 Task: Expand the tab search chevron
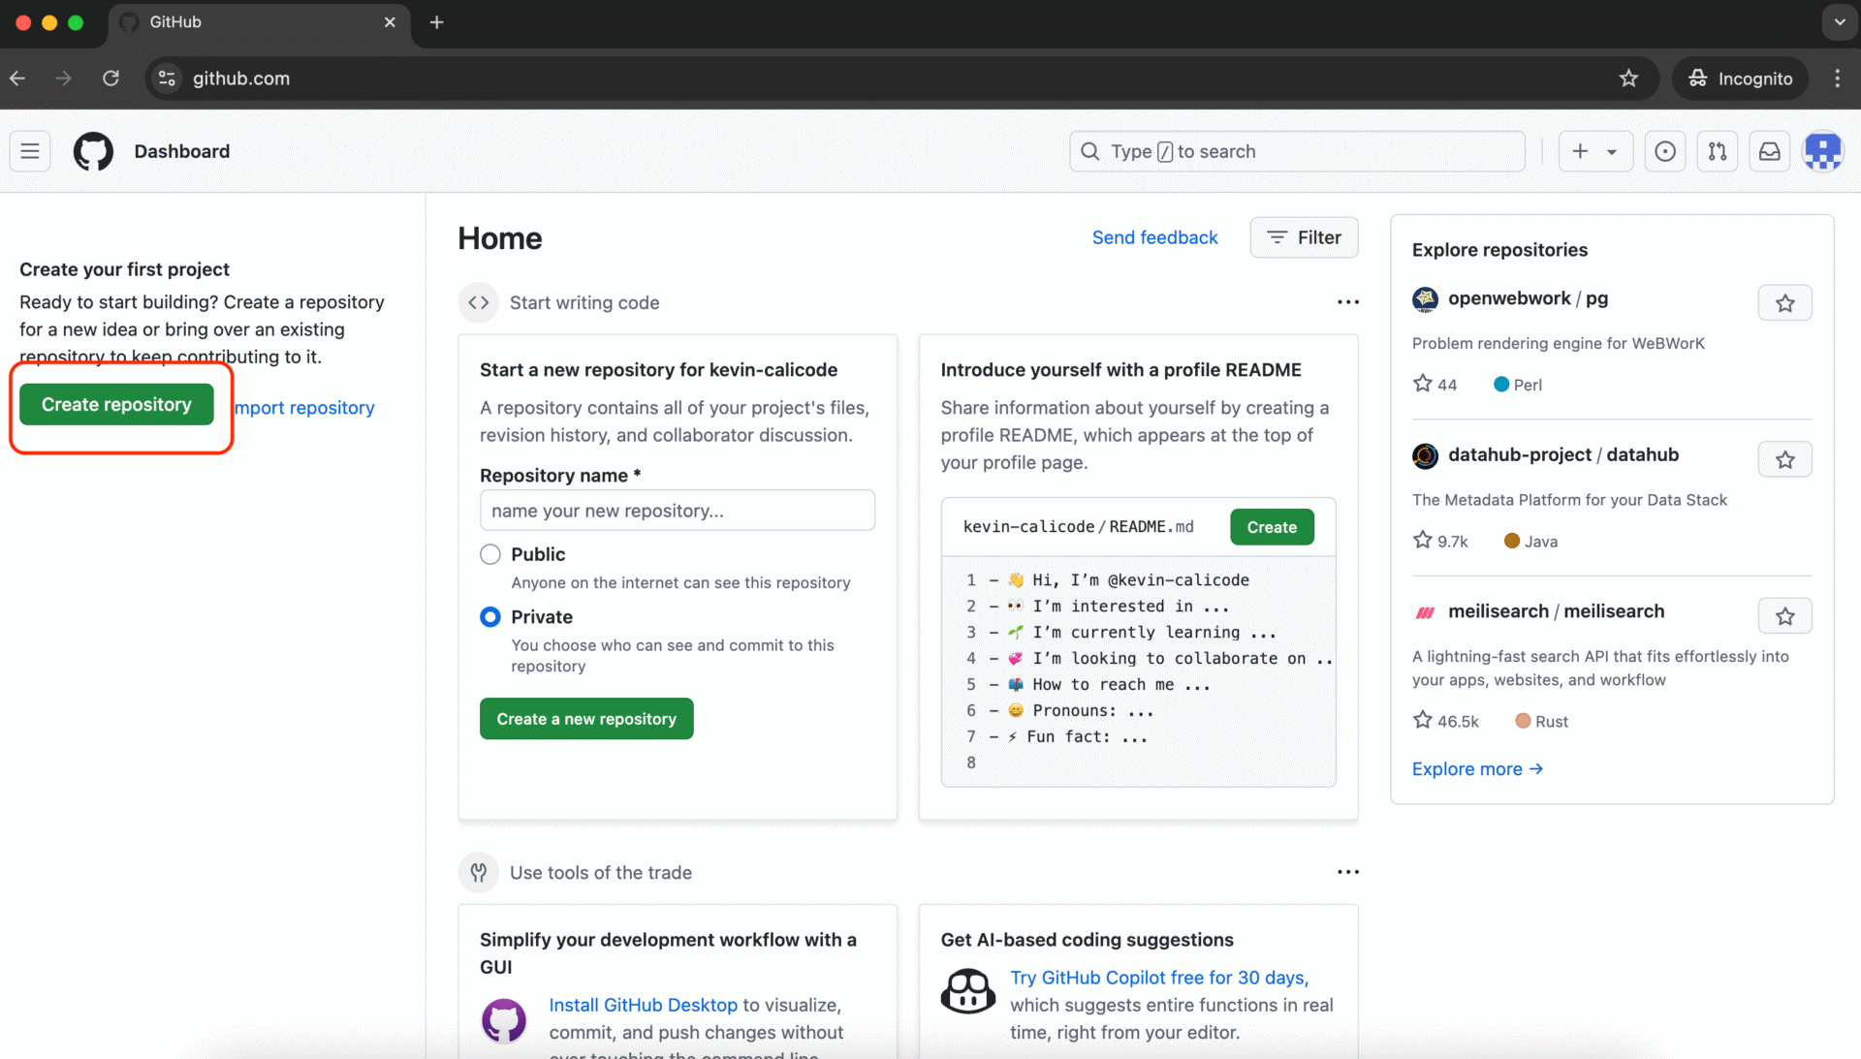tap(1840, 22)
